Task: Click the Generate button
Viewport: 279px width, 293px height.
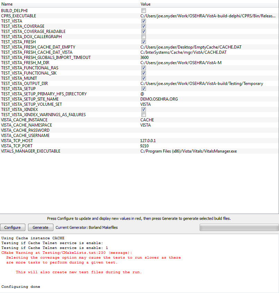Action: 40,227
